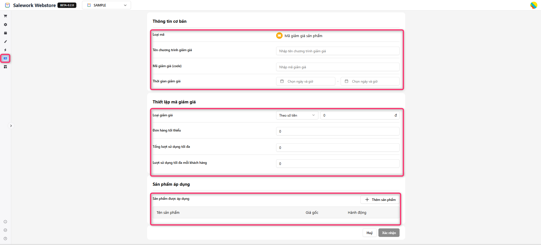The height and width of the screenshot is (245, 541).
Task: Click the 'Huỷ' cancel button
Action: point(369,233)
